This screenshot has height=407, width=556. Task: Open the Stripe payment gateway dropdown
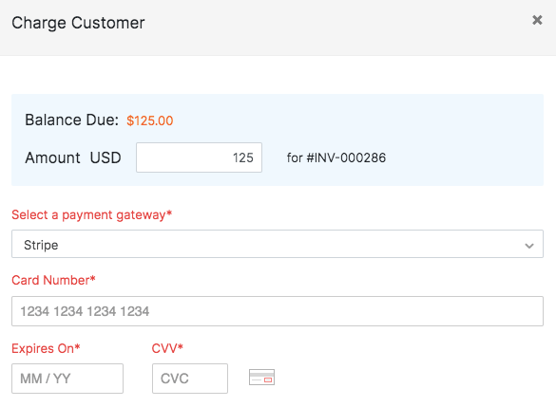pos(278,244)
